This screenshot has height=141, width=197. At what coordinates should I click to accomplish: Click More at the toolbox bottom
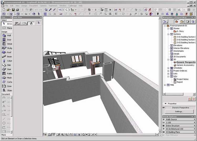pos(3,135)
